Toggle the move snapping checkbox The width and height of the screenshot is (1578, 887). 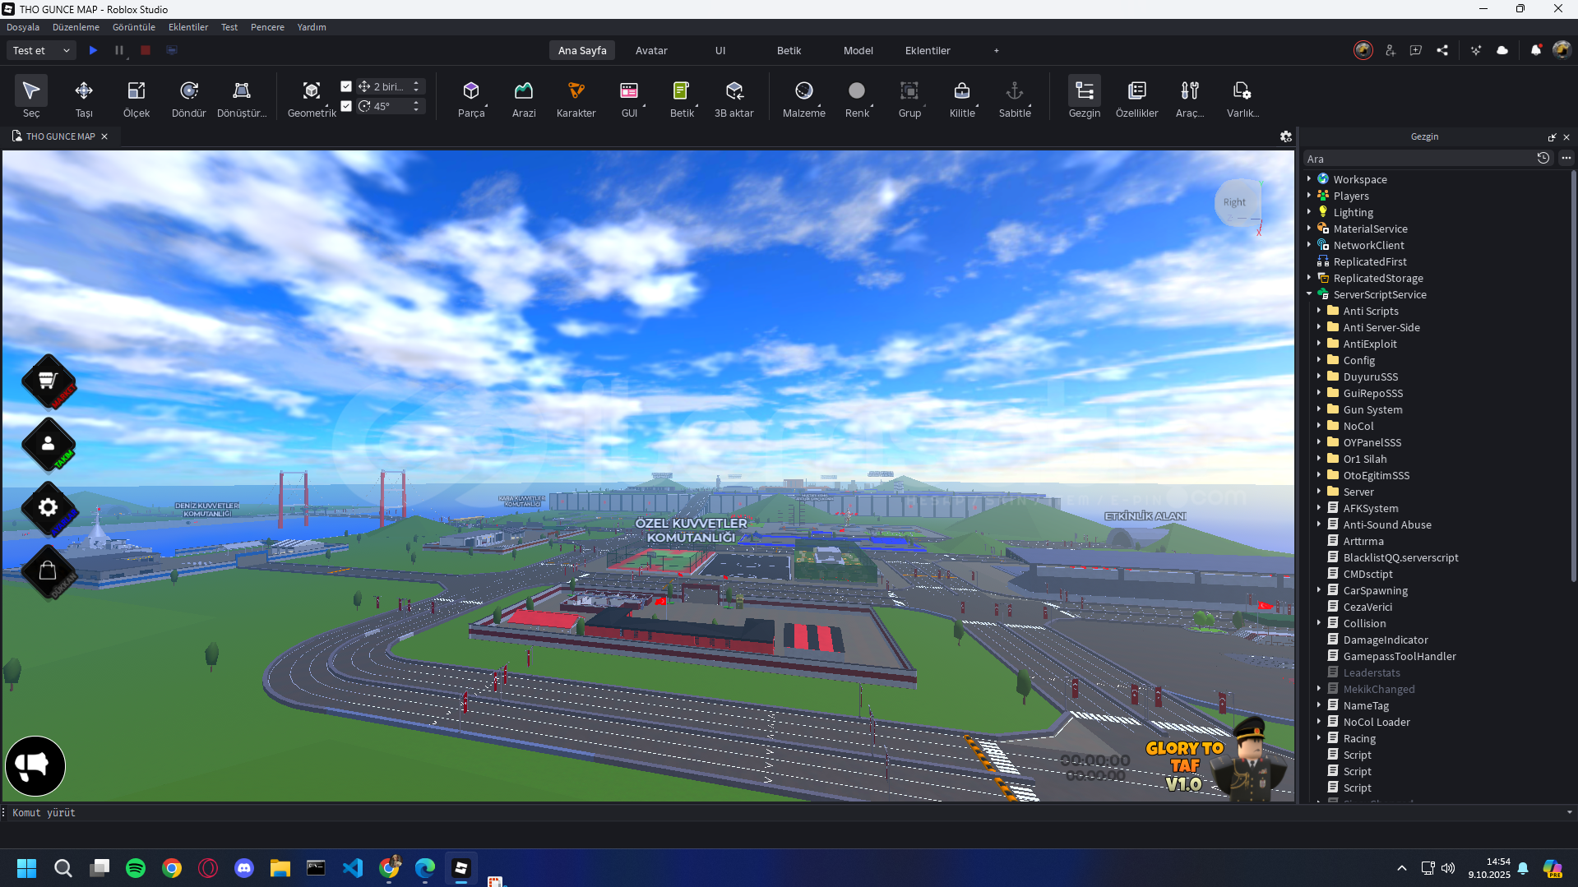click(x=346, y=86)
